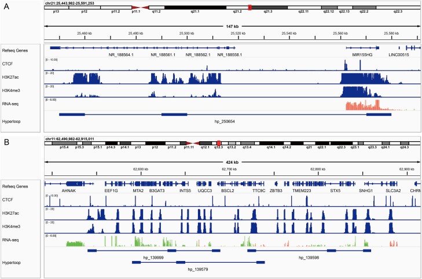Select the Hyperloop track name in panel A
422x279 pixels.
(11, 122)
